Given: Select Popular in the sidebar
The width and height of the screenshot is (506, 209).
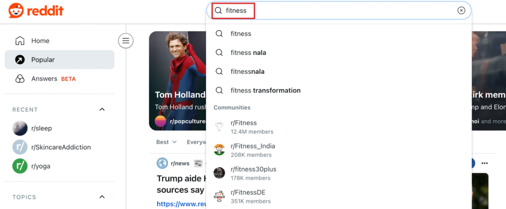Looking at the screenshot, I should click(43, 60).
